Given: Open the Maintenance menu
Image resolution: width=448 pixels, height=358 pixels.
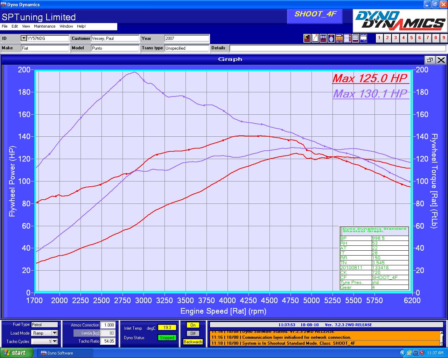Looking at the screenshot, I should tap(44, 26).
